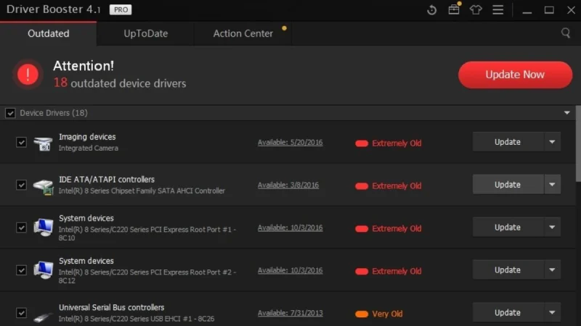Click the rescan refresh icon in title bar
This screenshot has width=581, height=326.
click(431, 10)
